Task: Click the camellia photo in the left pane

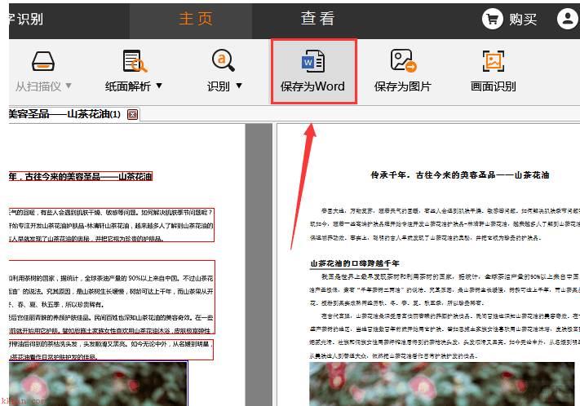Action: point(99,384)
